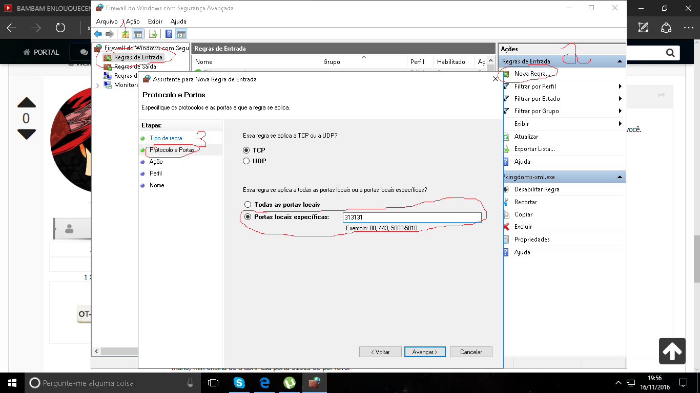The width and height of the screenshot is (700, 393).
Task: Click the red X Excluir icon
Action: [506, 227]
